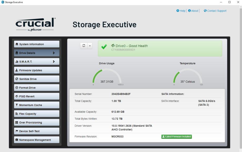Open System Information menu label
This screenshot has width=242, height=152.
tap(32, 44)
